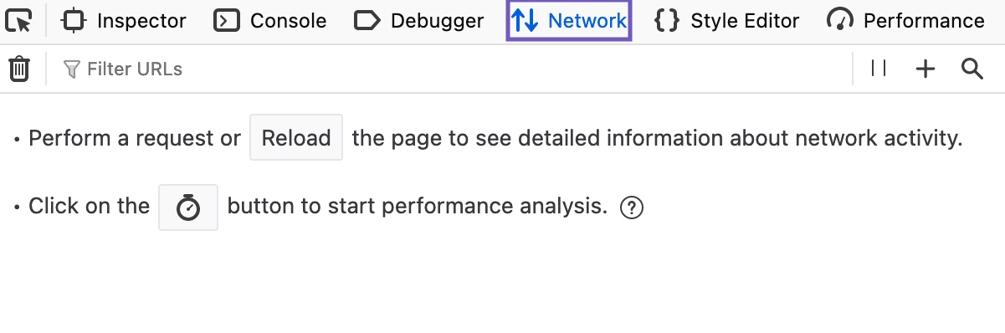The width and height of the screenshot is (1005, 333).
Task: Open the Performance tab
Action: (906, 21)
